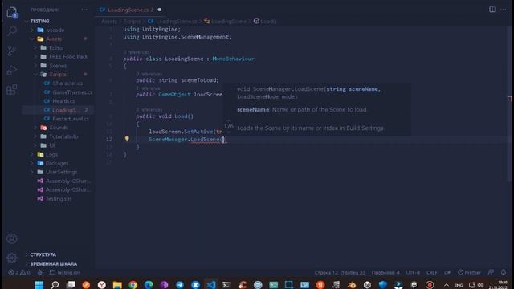Expand the Logs folder
Image resolution: width=514 pixels, height=289 pixels.
51,154
